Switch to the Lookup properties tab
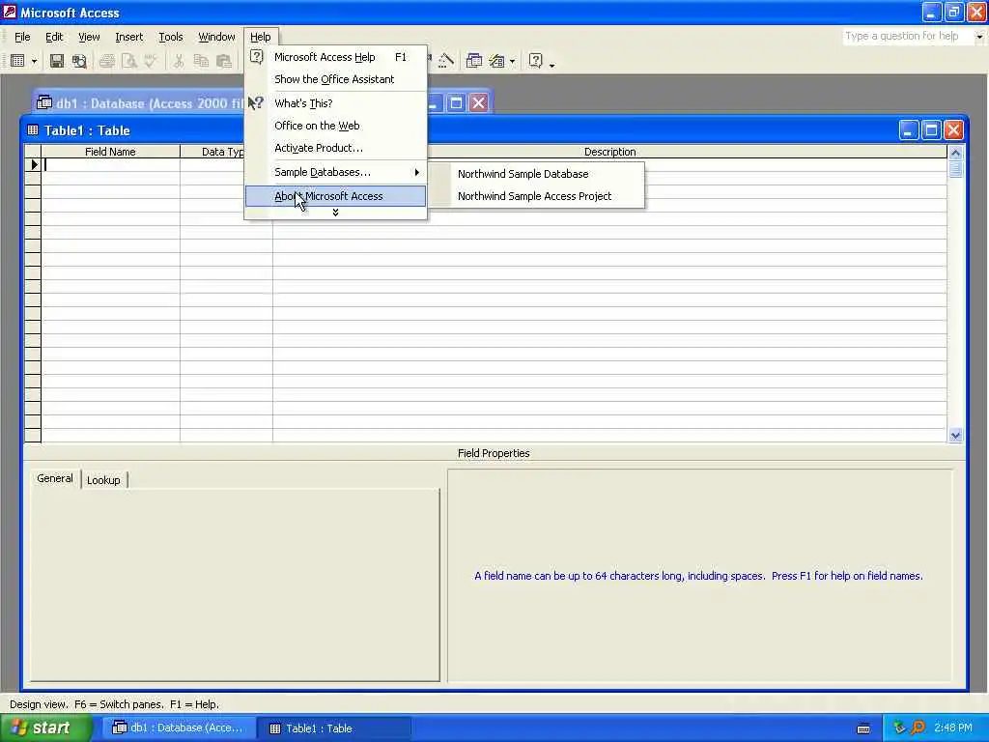 point(104,480)
